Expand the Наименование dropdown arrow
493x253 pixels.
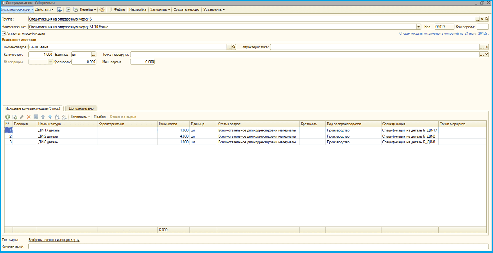tap(419, 27)
